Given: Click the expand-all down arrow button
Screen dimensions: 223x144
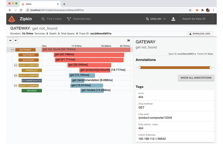Looking at the screenshot, I should (x=16, y=40).
